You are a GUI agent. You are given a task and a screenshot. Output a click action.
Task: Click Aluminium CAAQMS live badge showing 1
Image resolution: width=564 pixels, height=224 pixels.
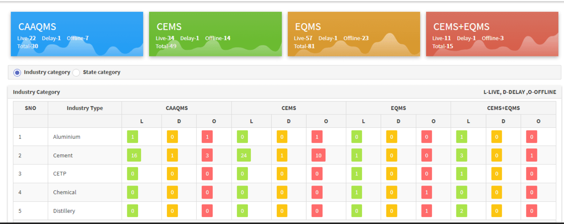coord(132,137)
